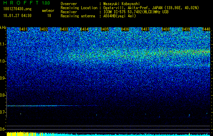Image resolution: width=213 pixels, height=136 pixels.
Task: Click the 0435 time marker
Action: point(105,29)
